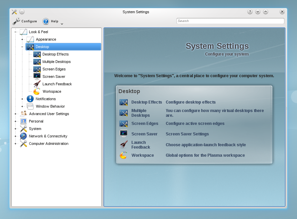Click the Configure toolbar button
This screenshot has height=219, width=297.
click(x=25, y=21)
